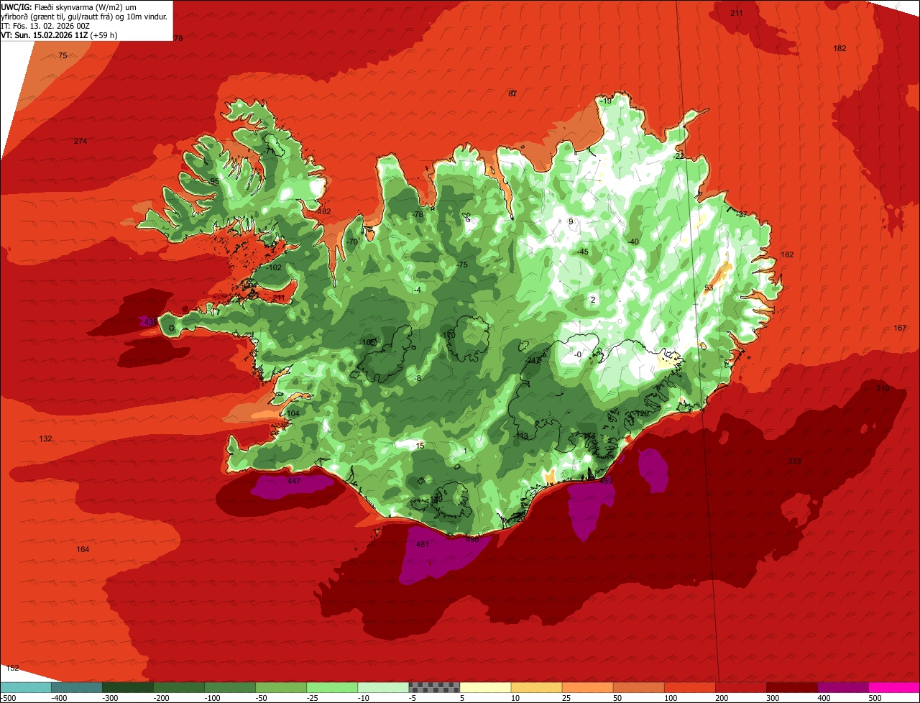The image size is (920, 703).
Task: Pick the -200 to -100 green legend swatch
Action: click(179, 687)
